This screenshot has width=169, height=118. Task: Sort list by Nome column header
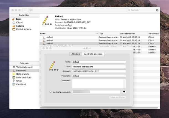(69, 34)
